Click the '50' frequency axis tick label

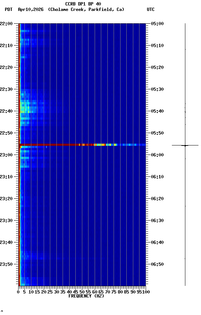point(82,292)
